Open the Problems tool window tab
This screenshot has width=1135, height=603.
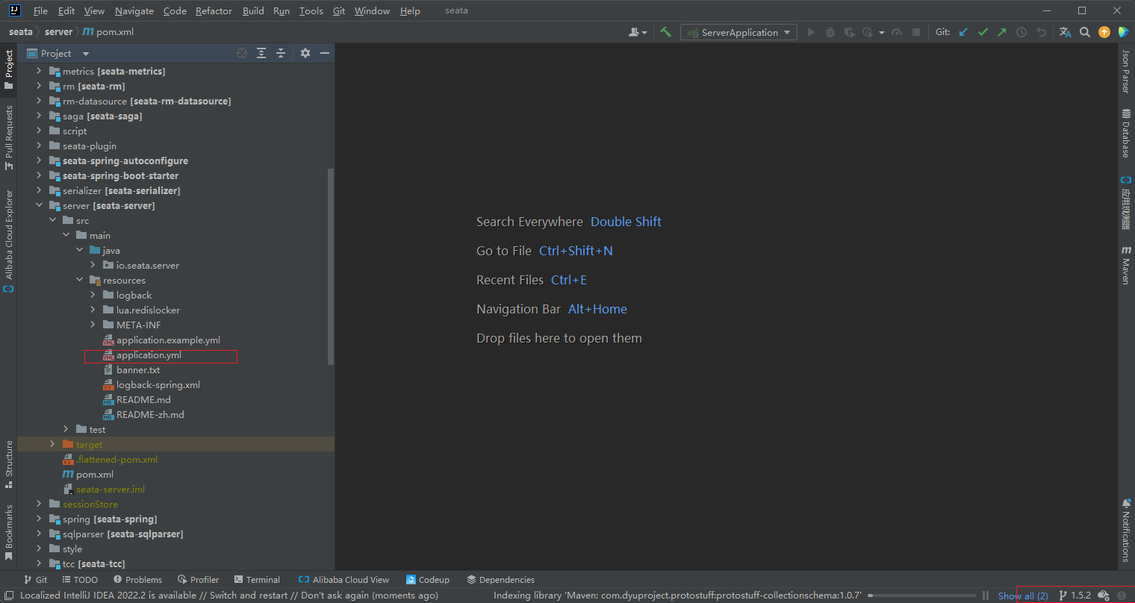point(137,580)
